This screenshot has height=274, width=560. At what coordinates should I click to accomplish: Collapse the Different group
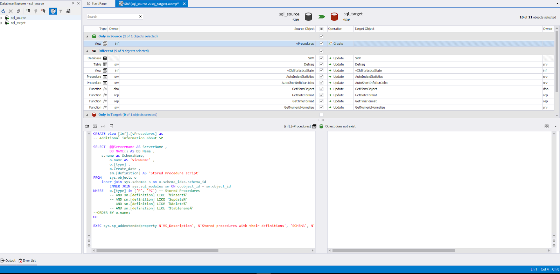[x=87, y=51]
